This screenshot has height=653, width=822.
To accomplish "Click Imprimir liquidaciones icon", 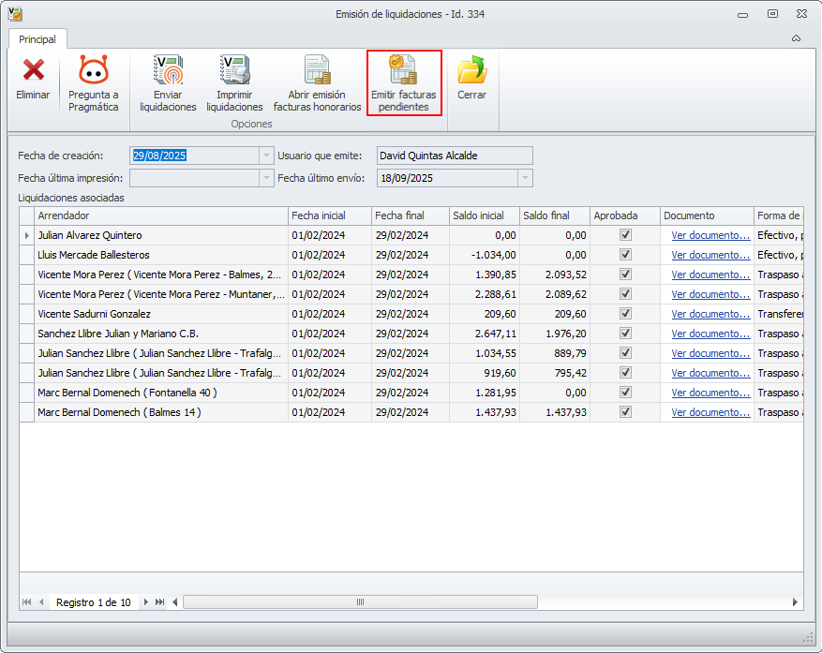I will tap(234, 70).
